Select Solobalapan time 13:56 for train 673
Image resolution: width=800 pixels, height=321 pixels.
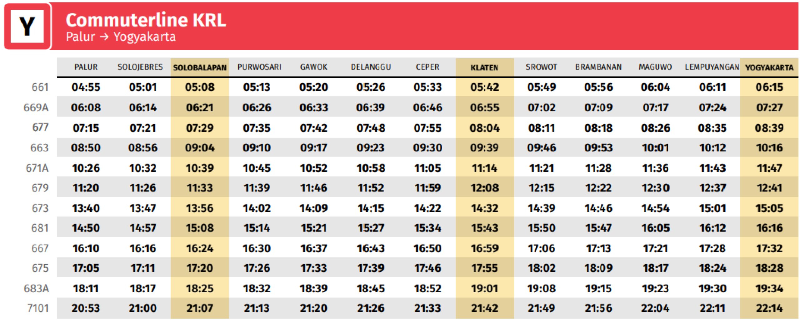pos(200,208)
